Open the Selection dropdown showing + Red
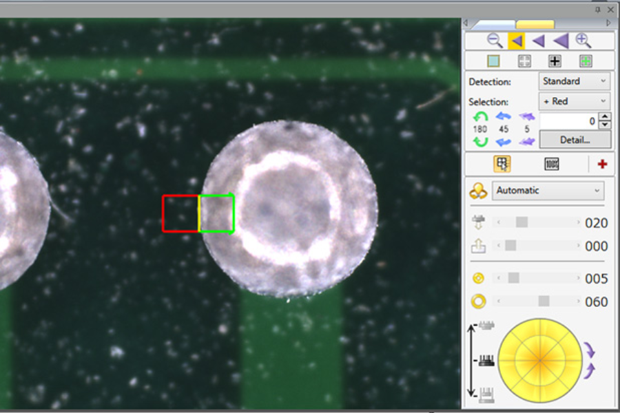The height and width of the screenshot is (413, 620). 575,102
